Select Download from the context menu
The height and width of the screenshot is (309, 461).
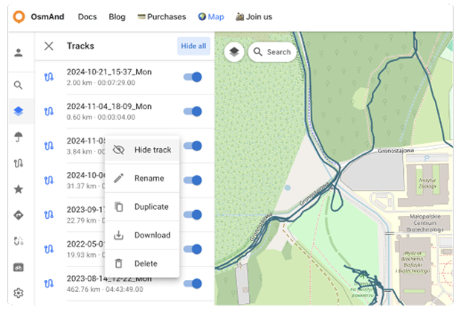pos(152,235)
